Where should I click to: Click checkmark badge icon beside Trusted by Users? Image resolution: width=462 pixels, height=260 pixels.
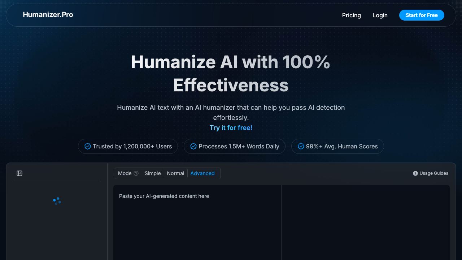coord(88,146)
